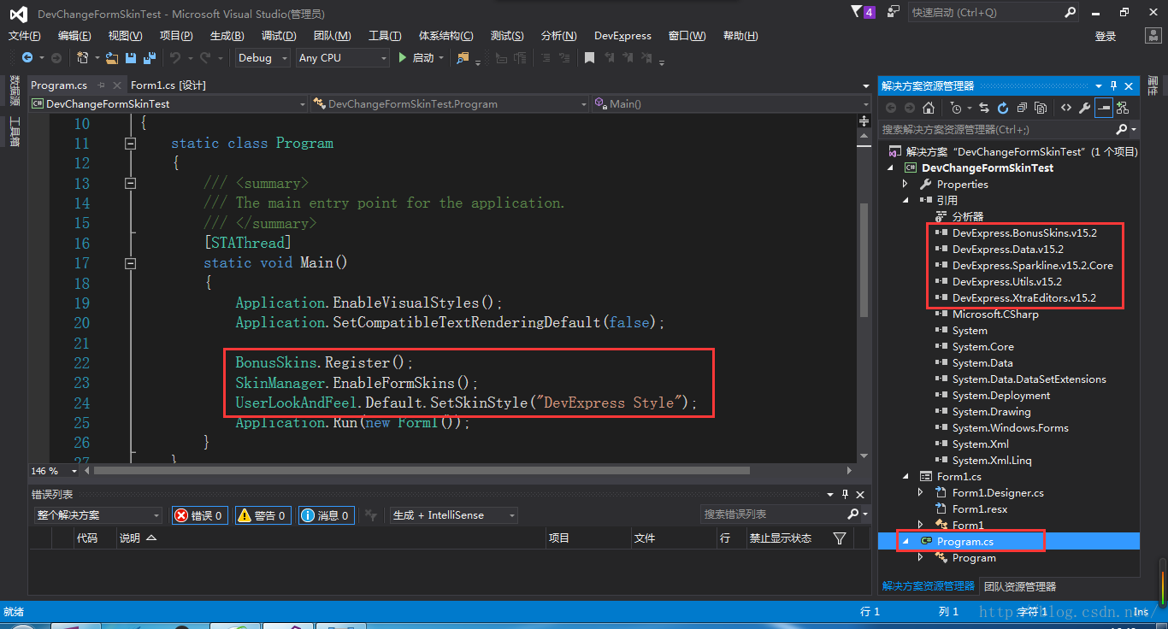This screenshot has width=1168, height=629.
Task: Toggle the Errors 0 filter button
Action: click(x=200, y=515)
